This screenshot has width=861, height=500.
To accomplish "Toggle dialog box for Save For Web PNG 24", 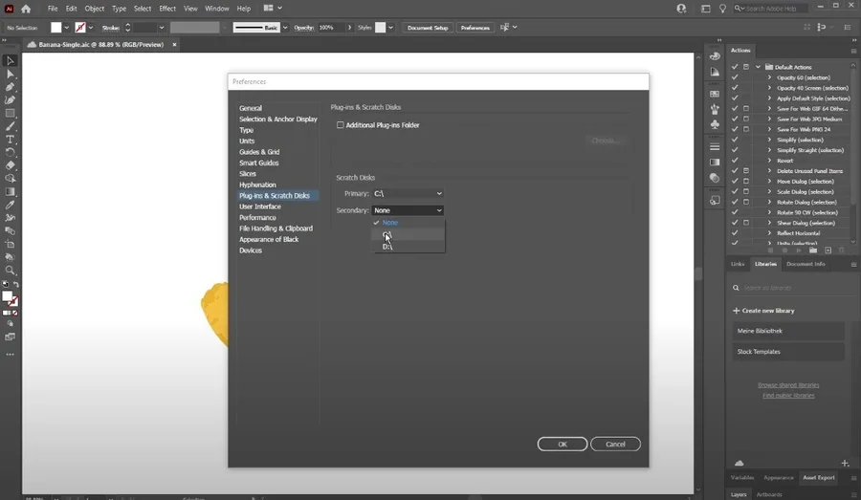I will (x=745, y=129).
